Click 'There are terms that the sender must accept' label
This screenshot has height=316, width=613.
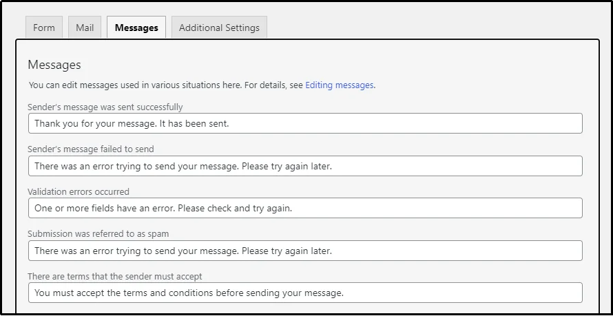tap(115, 276)
